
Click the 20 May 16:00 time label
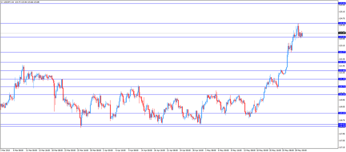point(275,151)
